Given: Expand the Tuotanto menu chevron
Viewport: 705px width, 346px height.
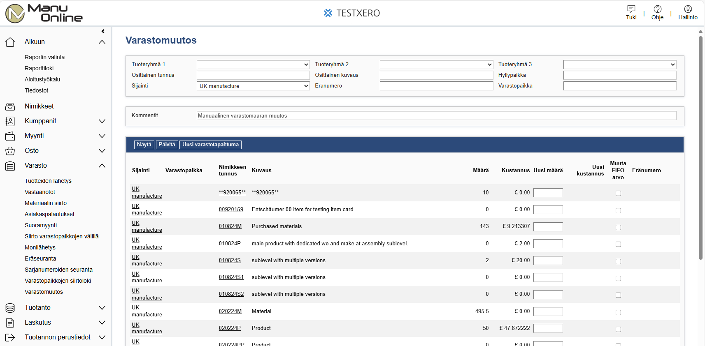Looking at the screenshot, I should [102, 308].
